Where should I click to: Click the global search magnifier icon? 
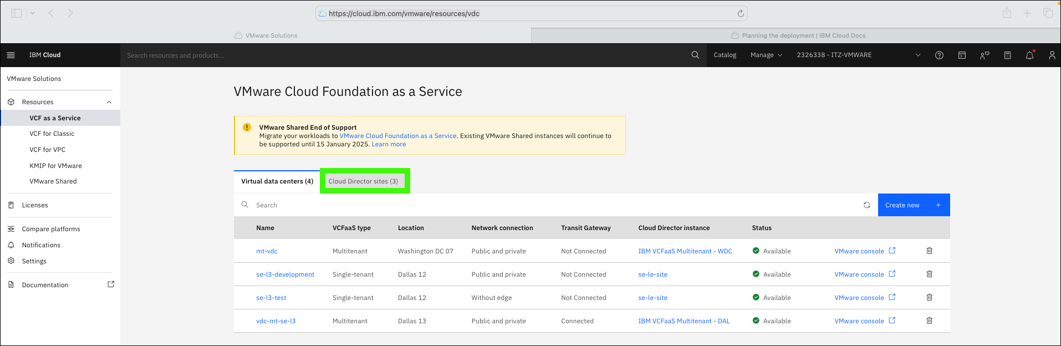[695, 55]
